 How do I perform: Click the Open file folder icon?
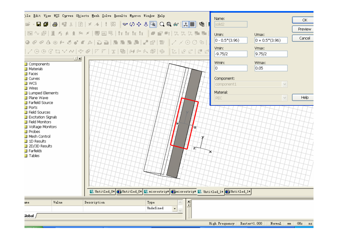[28, 24]
